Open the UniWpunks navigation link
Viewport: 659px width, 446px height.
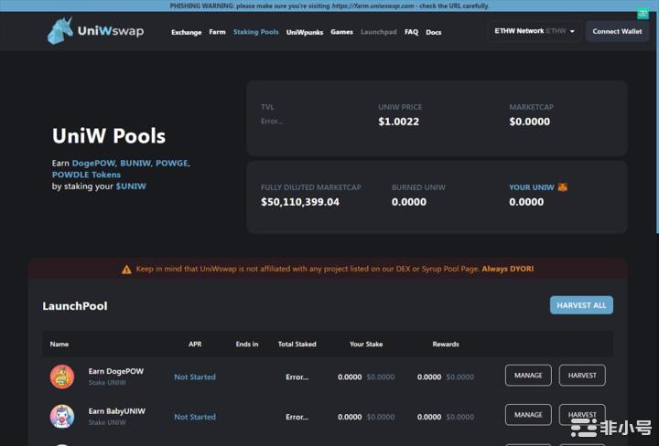[304, 32]
